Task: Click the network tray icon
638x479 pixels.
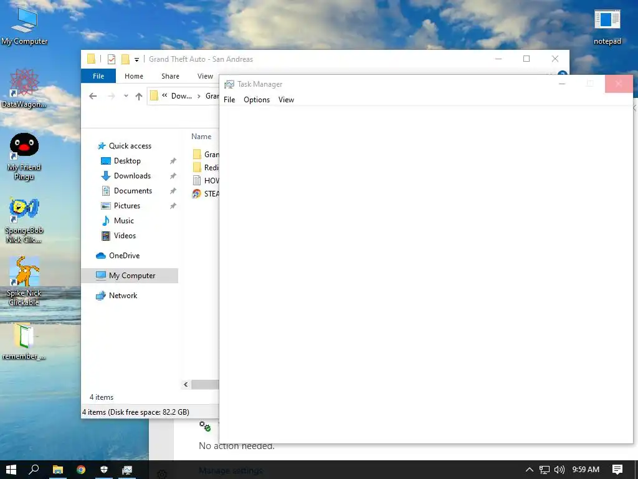Action: point(545,470)
